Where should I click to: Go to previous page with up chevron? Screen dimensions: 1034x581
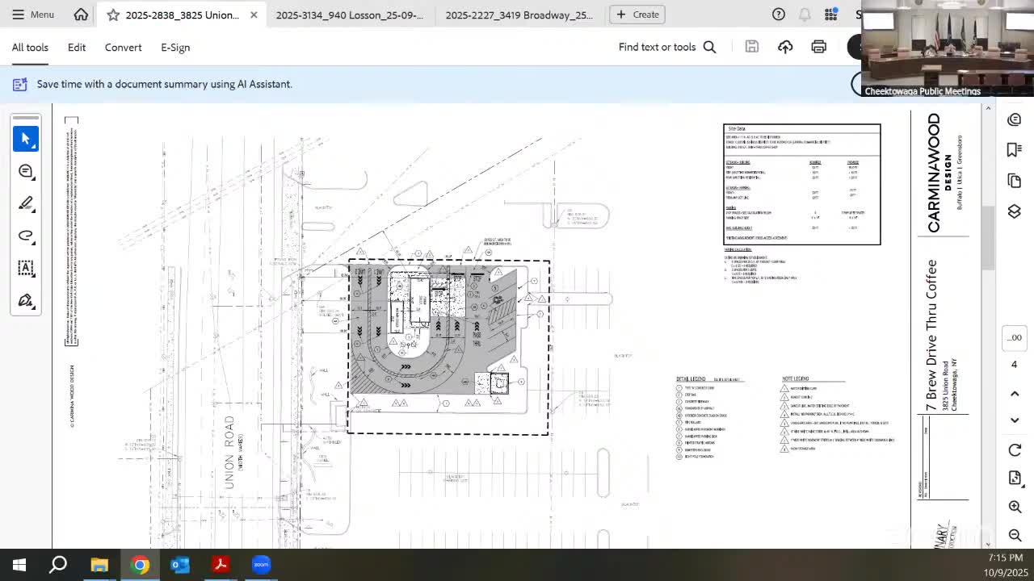point(1015,393)
